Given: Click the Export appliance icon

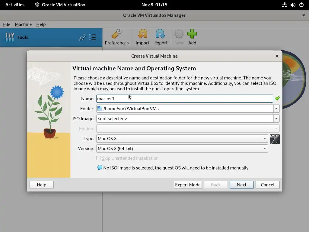Looking at the screenshot, I should 161,34.
